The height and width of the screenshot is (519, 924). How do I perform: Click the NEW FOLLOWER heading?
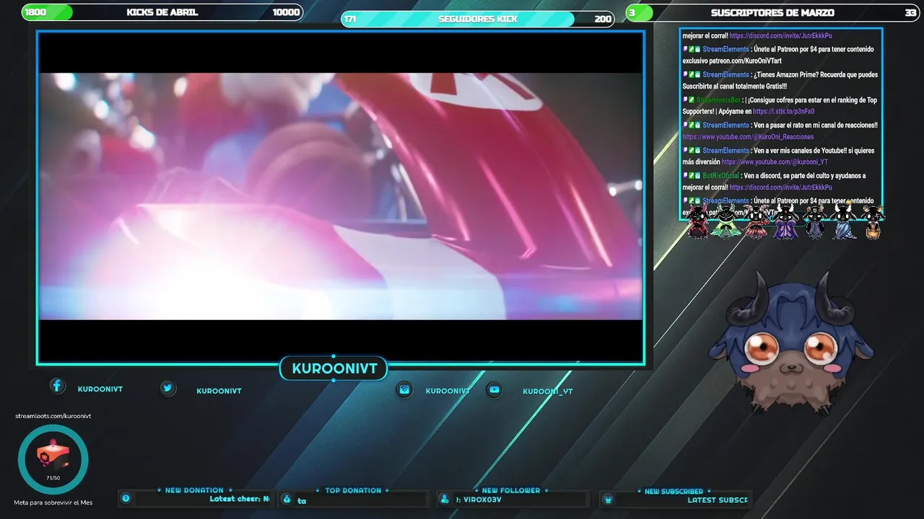(511, 490)
